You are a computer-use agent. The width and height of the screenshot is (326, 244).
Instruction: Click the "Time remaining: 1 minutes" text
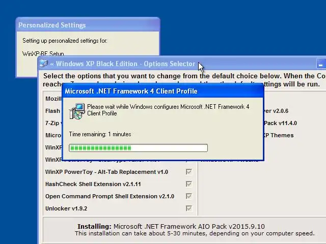100,134
